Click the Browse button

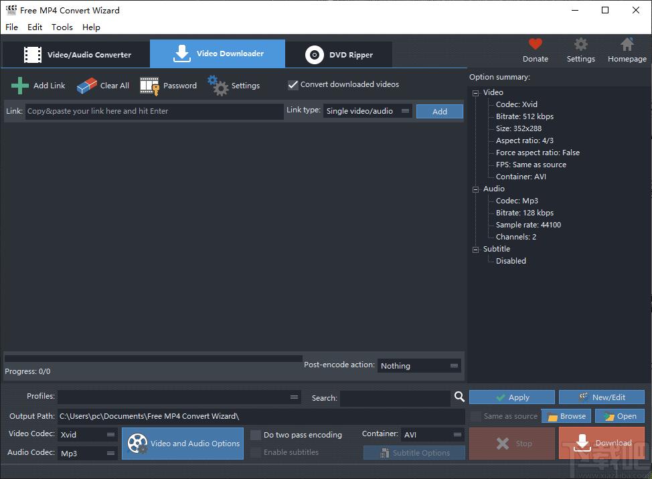pyautogui.click(x=566, y=416)
